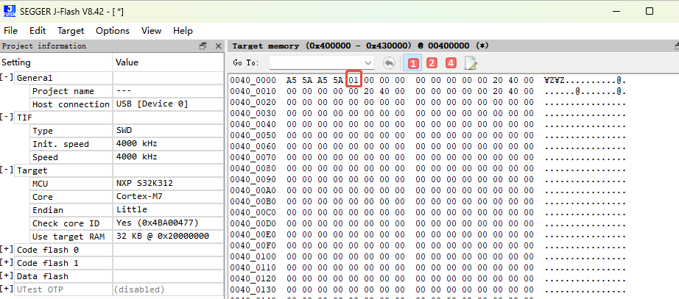Viewport: 679px width, 299px height.
Task: Undock the Project information panel
Action: point(203,46)
